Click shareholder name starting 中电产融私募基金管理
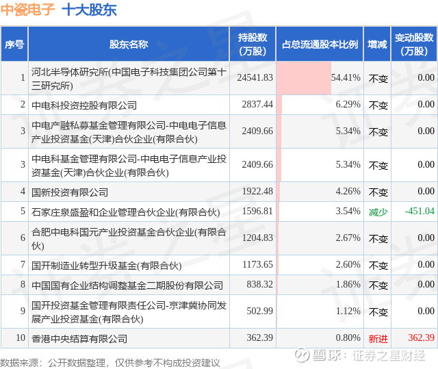This screenshot has width=438, height=369. point(129,132)
